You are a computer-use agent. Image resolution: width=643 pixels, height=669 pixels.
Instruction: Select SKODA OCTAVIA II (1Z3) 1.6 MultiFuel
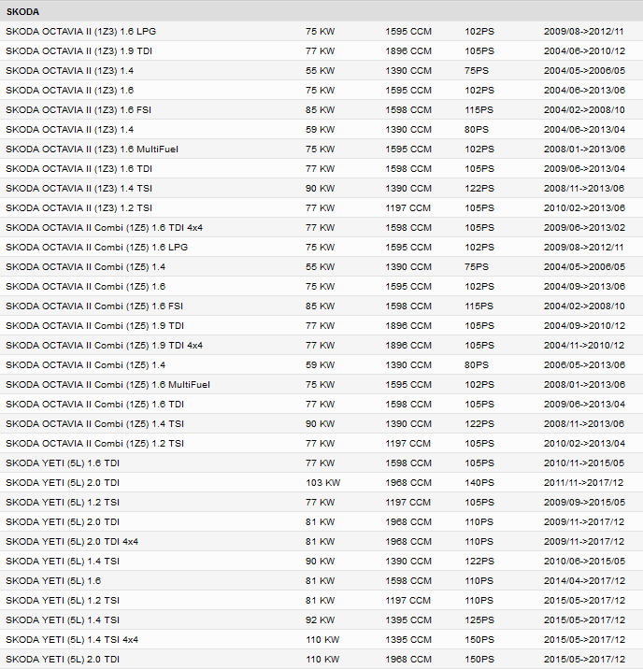pyautogui.click(x=321, y=149)
